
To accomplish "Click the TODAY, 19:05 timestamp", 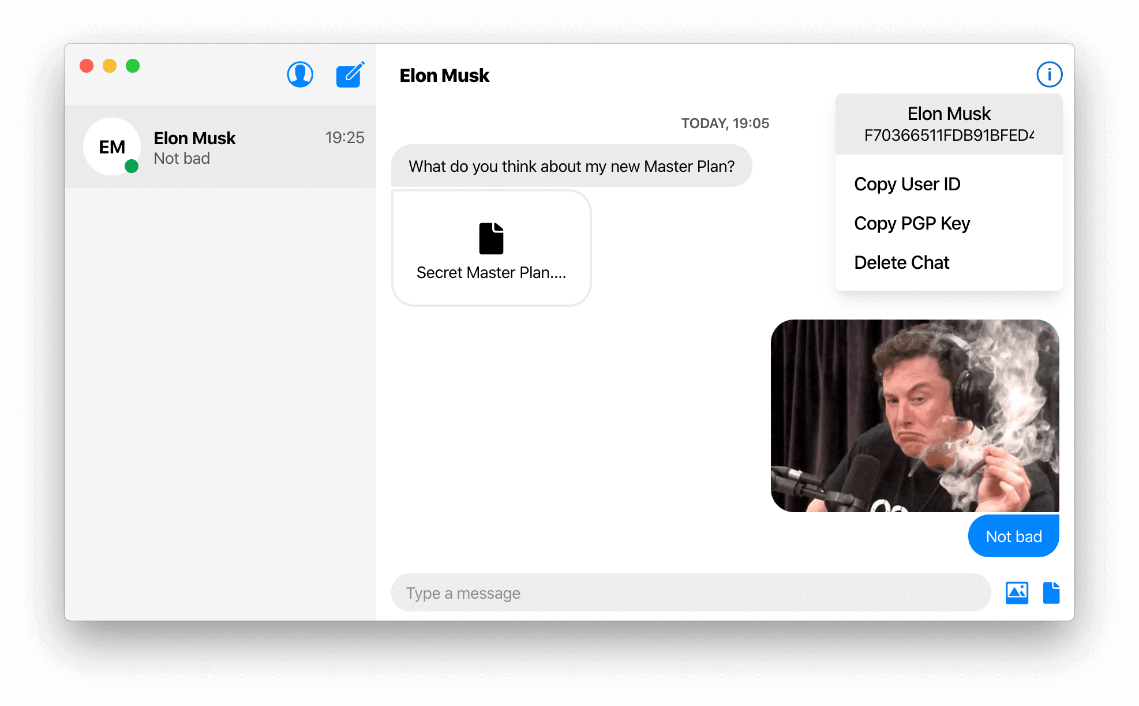I will [x=725, y=123].
